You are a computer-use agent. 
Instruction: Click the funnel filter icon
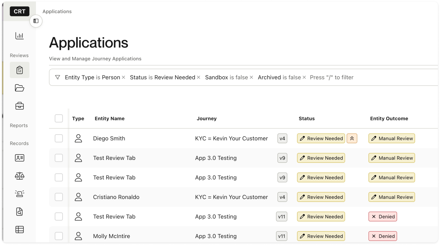click(x=58, y=77)
